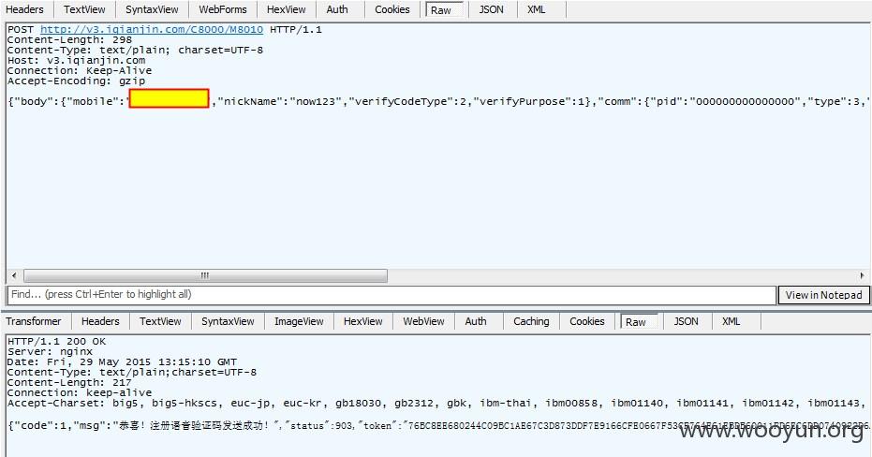Click the "Server: nginx" response header
Screen dimensions: 872x457
point(50,351)
